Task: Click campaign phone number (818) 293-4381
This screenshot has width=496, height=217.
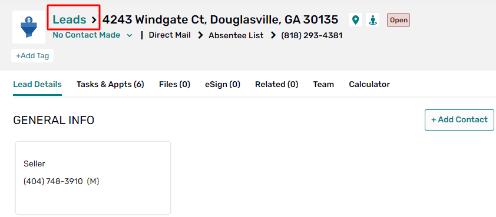Action: point(312,35)
